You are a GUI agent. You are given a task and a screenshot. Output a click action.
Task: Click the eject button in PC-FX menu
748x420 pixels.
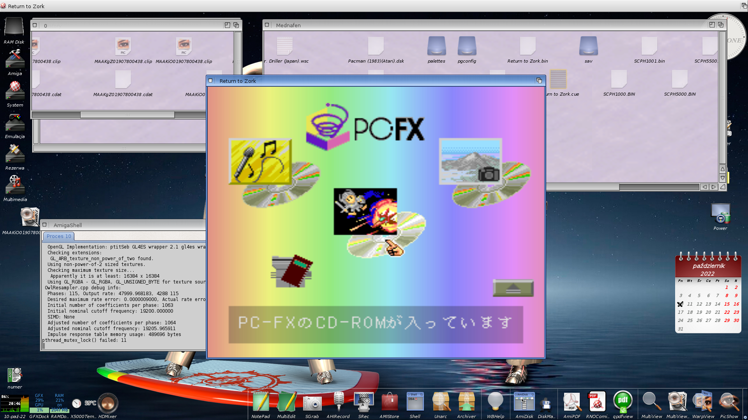[x=513, y=288]
